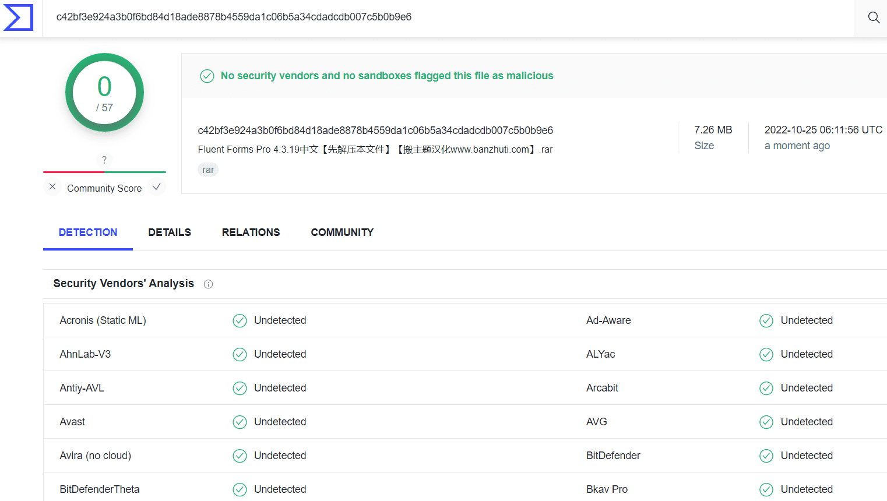This screenshot has height=501, width=887.
Task: Click the Size label under 7.26 MB
Action: pyautogui.click(x=704, y=146)
